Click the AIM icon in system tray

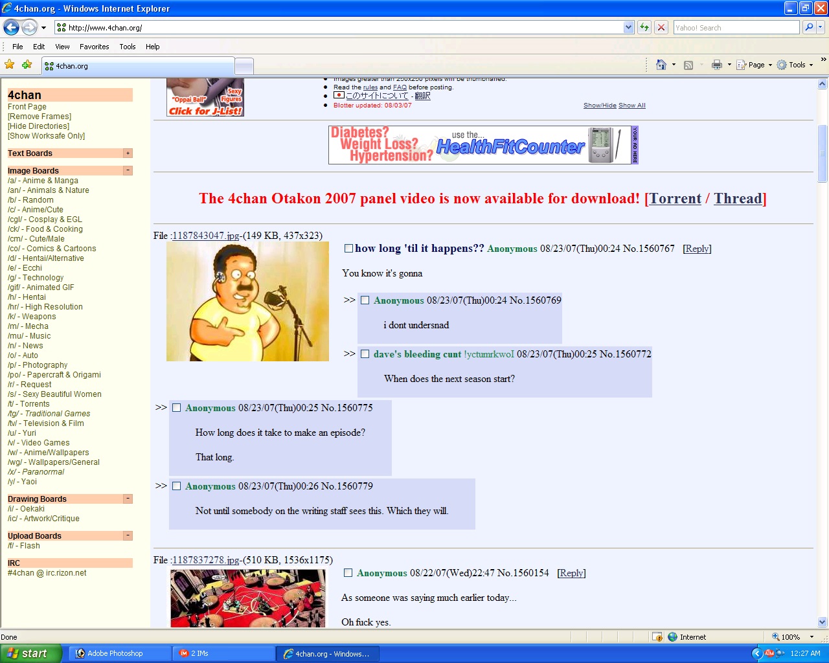coord(769,653)
